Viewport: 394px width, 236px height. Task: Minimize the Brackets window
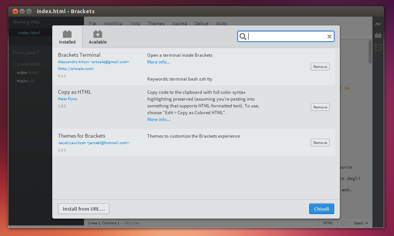[x=22, y=11]
